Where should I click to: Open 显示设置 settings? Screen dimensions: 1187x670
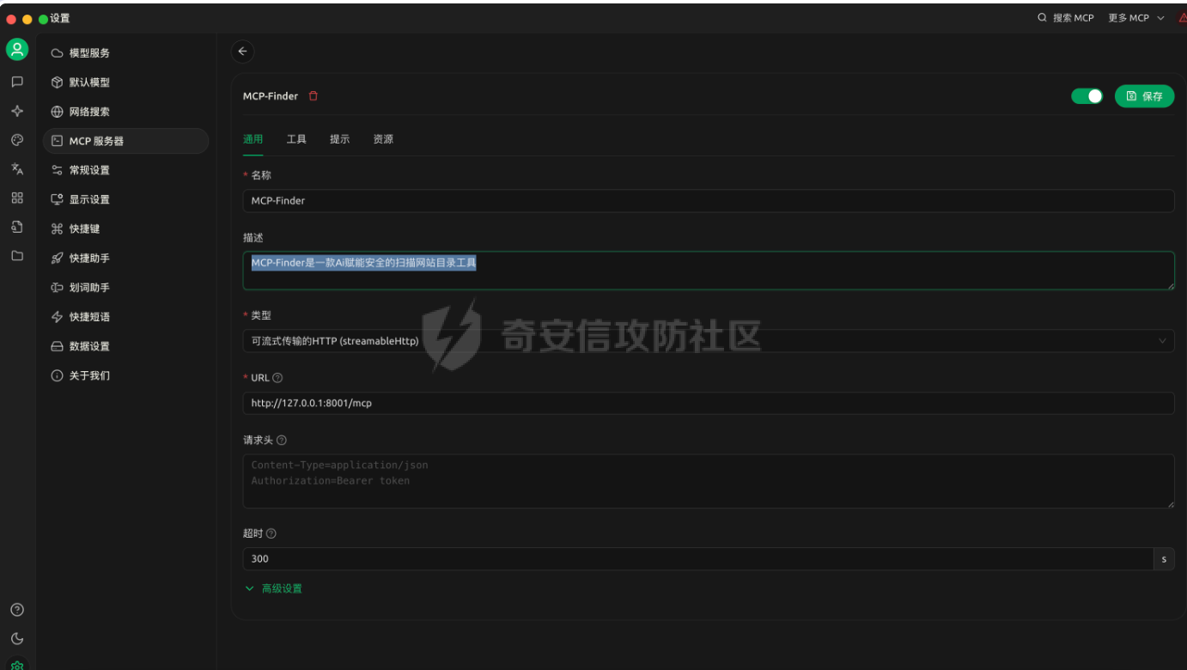pyautogui.click(x=125, y=199)
